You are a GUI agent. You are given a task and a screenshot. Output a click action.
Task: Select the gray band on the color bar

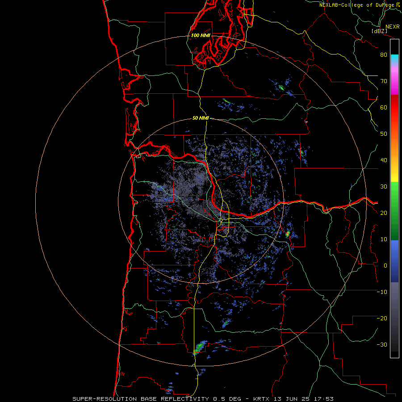point(394,317)
